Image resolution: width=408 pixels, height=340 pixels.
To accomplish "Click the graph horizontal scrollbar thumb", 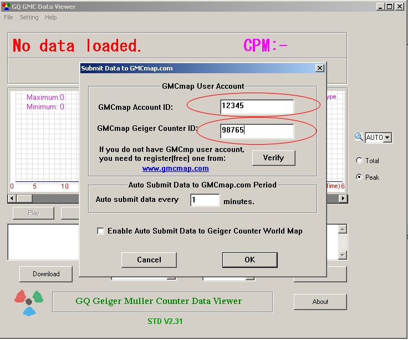I will tap(24, 199).
